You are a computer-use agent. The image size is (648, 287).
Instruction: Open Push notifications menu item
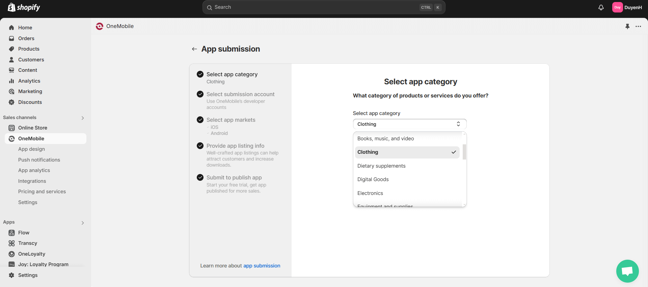pos(39,160)
